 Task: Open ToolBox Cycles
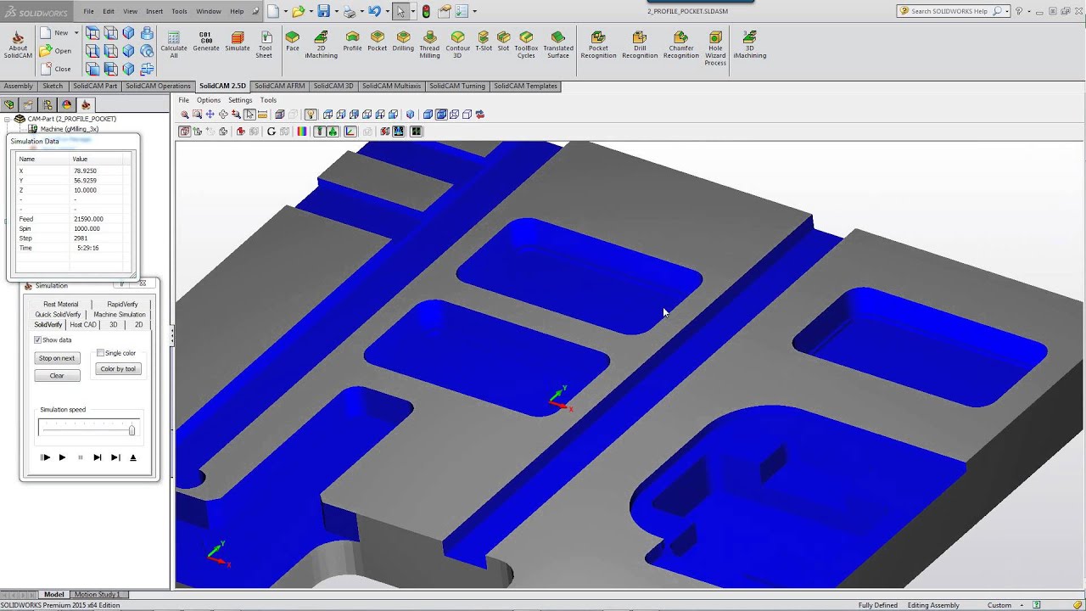526,45
